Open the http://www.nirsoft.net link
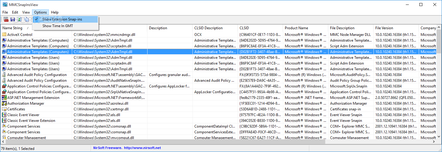The image size is (442, 152). coord(142,148)
